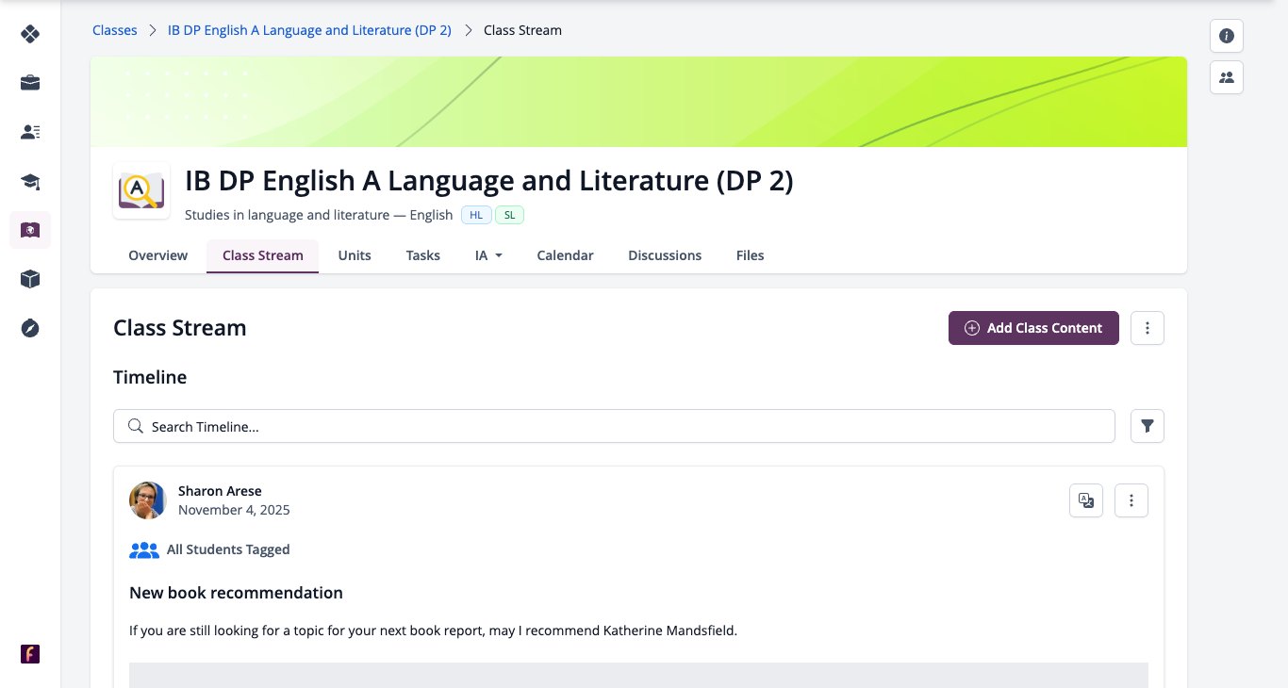
Task: Go to the Units tab
Action: click(355, 255)
